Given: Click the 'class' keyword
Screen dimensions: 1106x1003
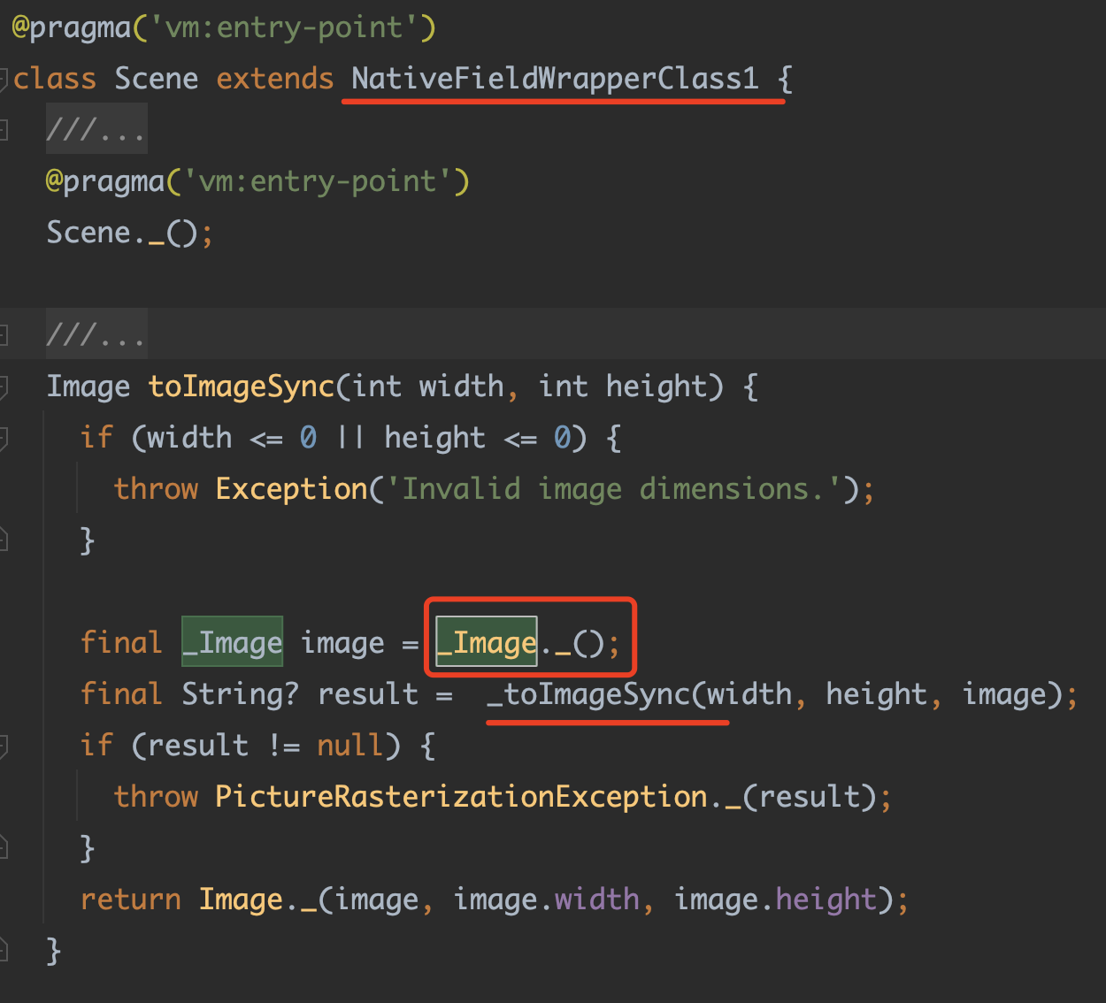Looking at the screenshot, I should tap(55, 79).
